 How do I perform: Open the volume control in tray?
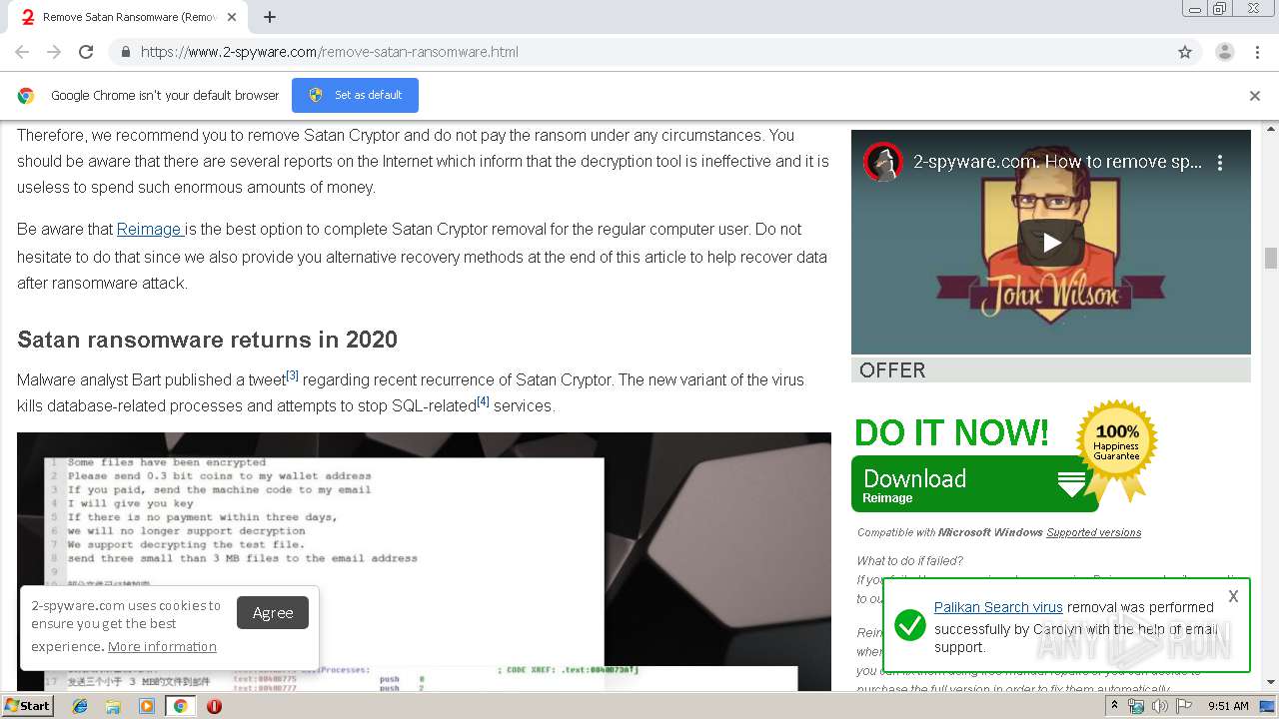[x=1159, y=706]
